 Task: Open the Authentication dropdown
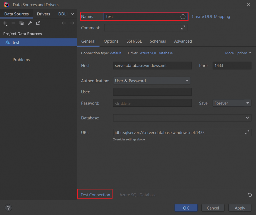tap(152, 81)
